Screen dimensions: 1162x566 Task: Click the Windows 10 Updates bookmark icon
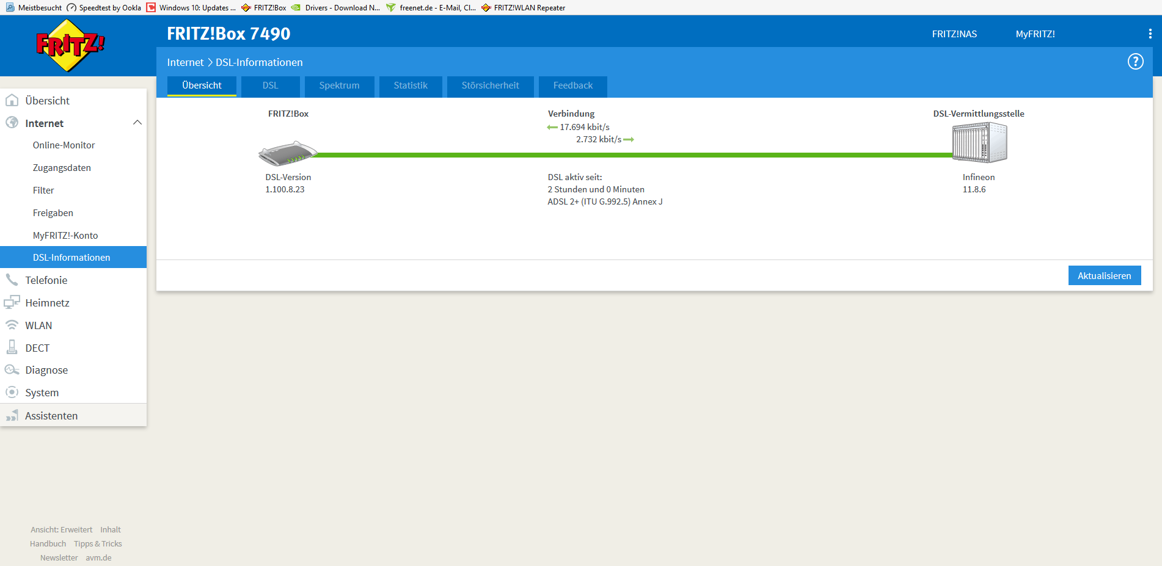[151, 7]
